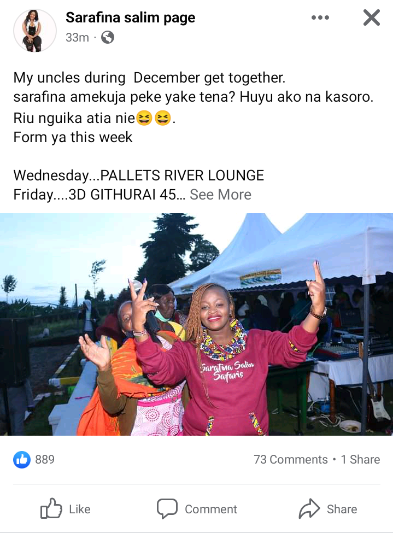Tap the thumbs-up Like icon
Viewport: 393px width, 533px height.
pos(51,508)
